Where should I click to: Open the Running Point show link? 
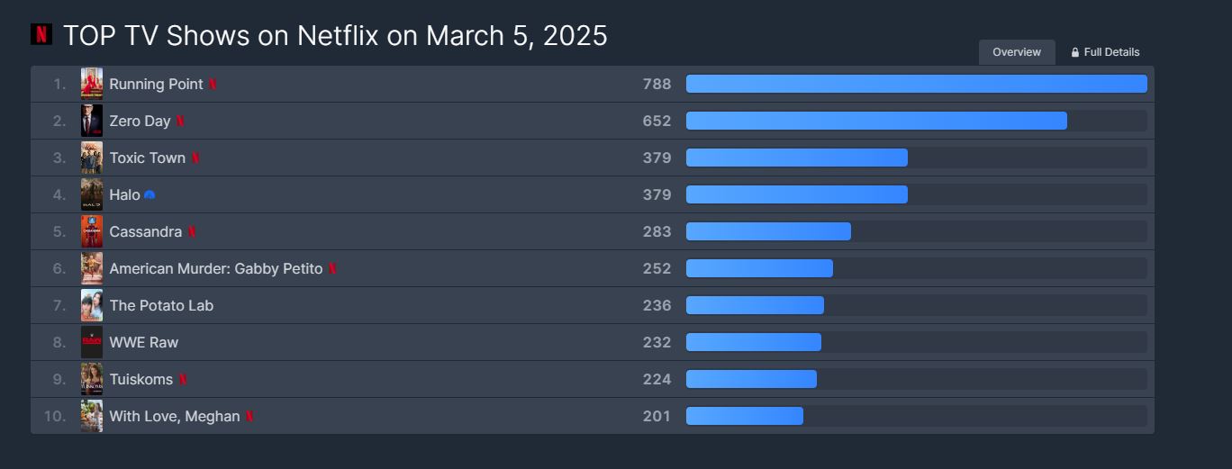pyautogui.click(x=156, y=85)
